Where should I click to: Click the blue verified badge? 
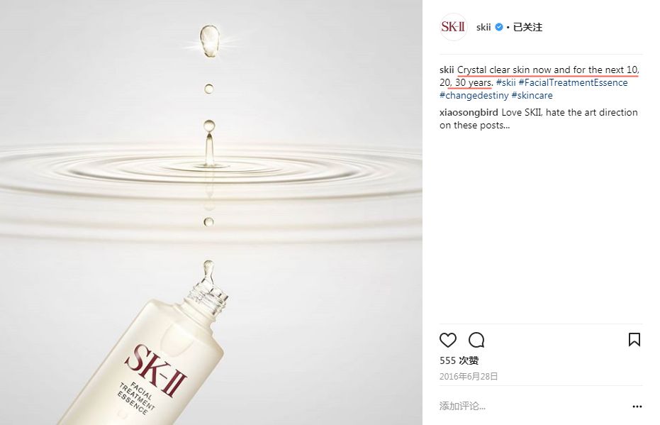point(499,27)
